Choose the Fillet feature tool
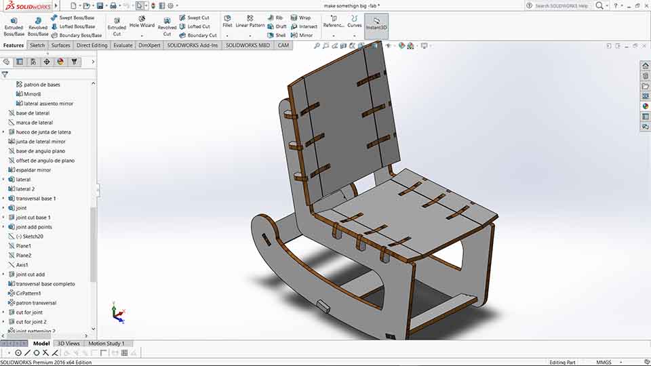Viewport: 651px width, 366px height. (x=227, y=22)
